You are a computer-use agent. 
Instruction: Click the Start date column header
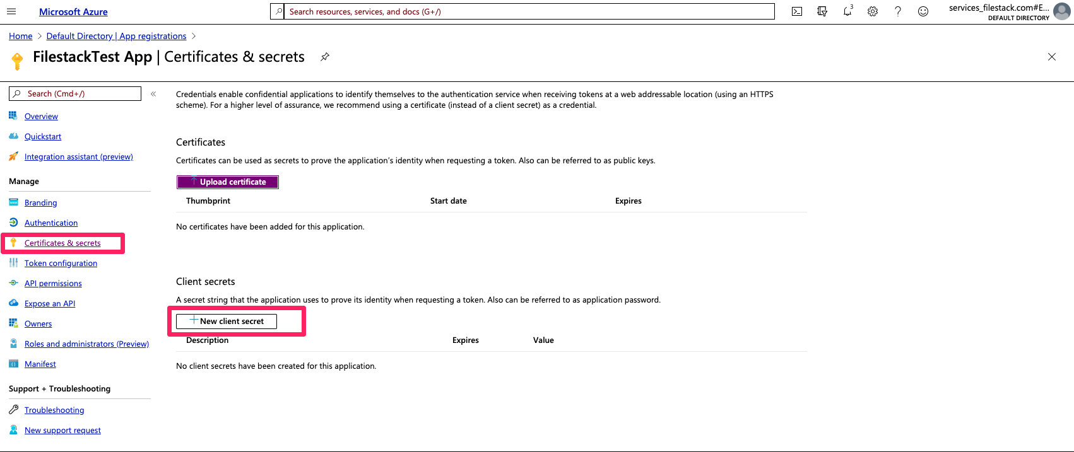(x=449, y=201)
